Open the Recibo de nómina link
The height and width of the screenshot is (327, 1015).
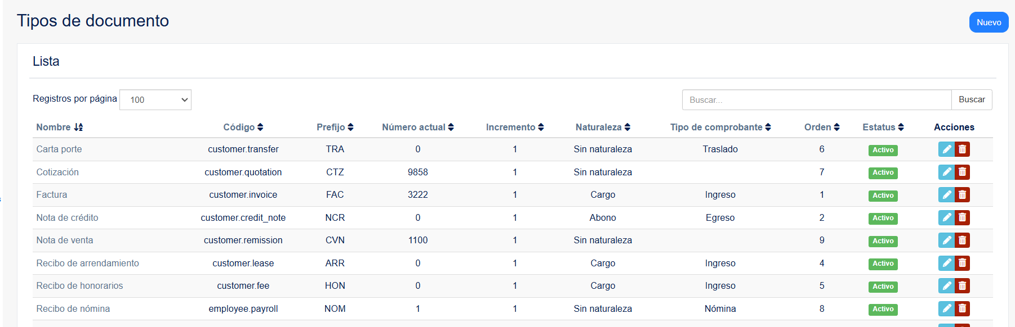(x=73, y=308)
